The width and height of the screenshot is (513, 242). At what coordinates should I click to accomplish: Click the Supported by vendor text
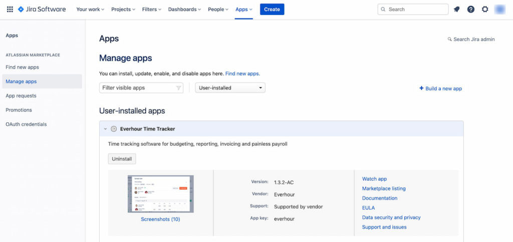point(299,207)
